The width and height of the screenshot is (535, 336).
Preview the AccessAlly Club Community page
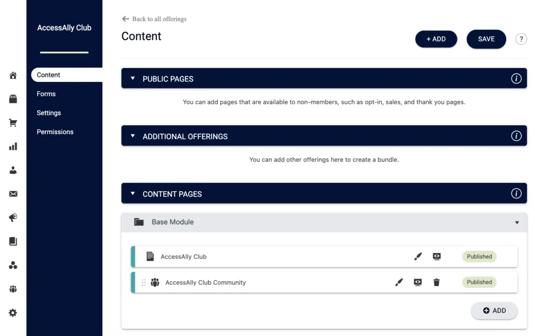coord(417,282)
